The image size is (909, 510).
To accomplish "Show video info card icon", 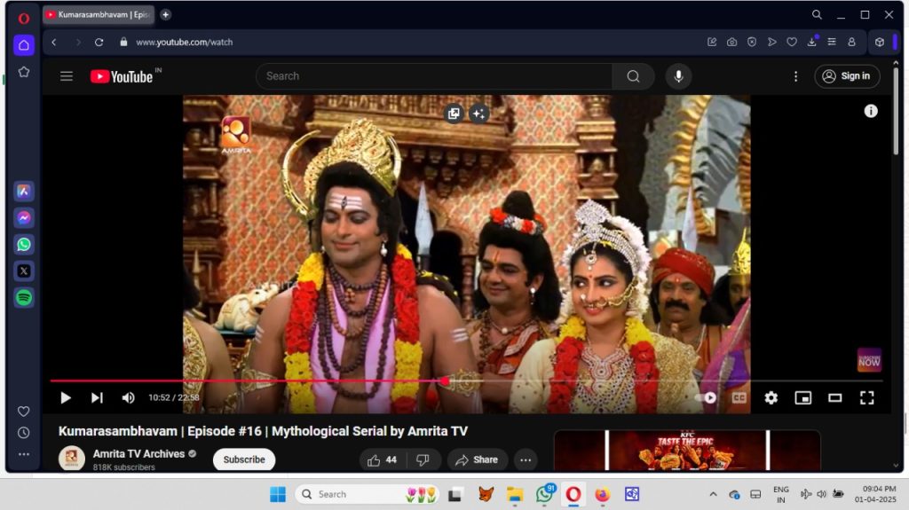I will click(x=871, y=111).
